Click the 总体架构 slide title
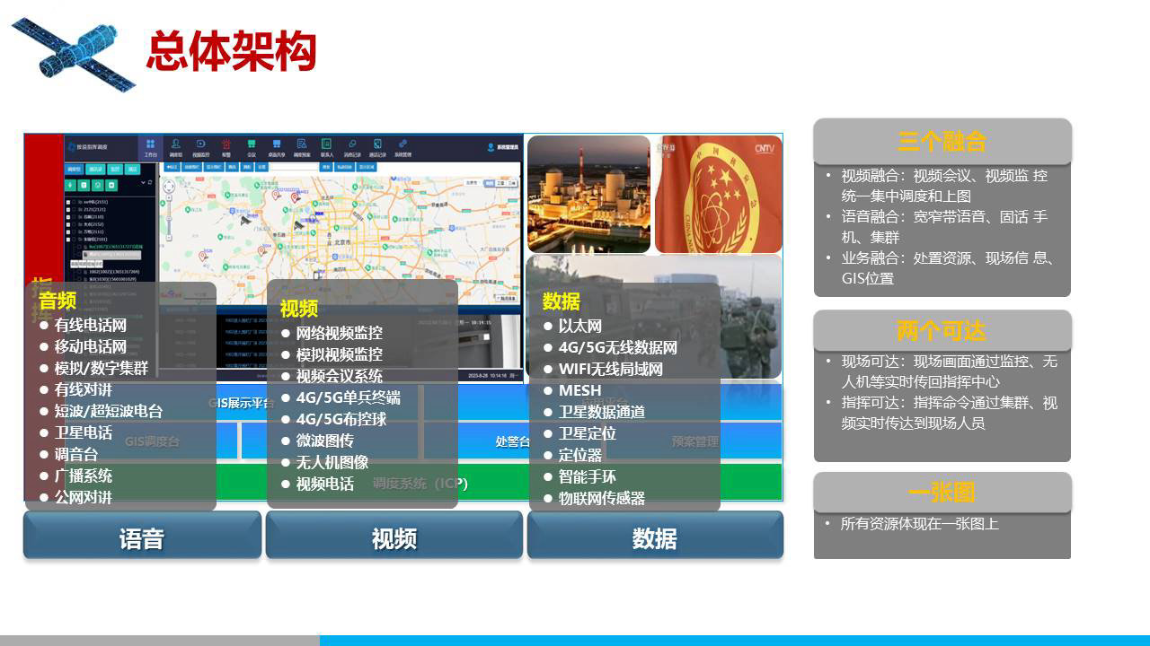 [x=231, y=51]
